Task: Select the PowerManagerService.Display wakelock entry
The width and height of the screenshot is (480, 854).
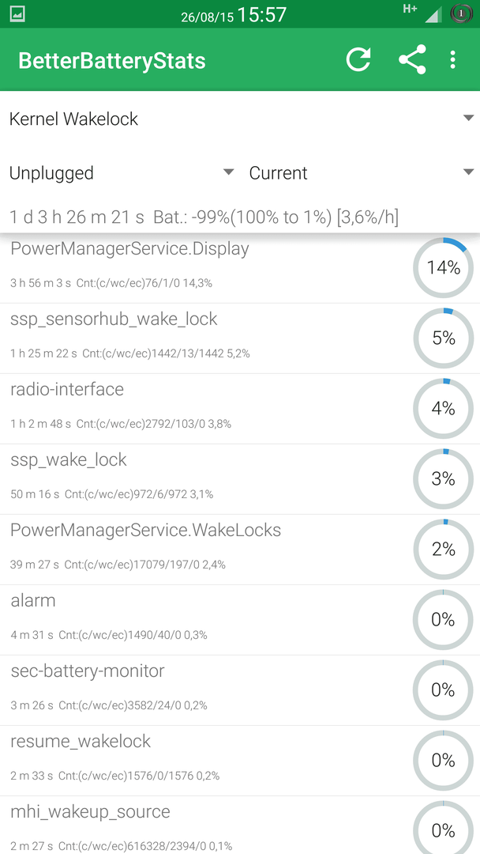Action: tap(240, 266)
